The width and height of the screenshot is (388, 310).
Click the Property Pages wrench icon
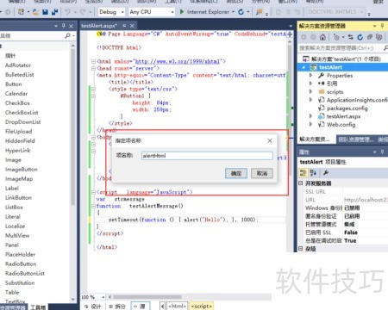click(x=326, y=172)
